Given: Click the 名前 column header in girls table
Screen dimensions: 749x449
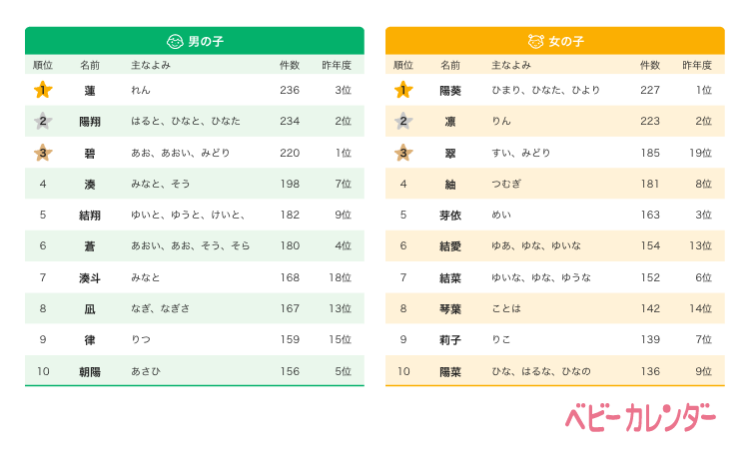Looking at the screenshot, I should [x=450, y=65].
